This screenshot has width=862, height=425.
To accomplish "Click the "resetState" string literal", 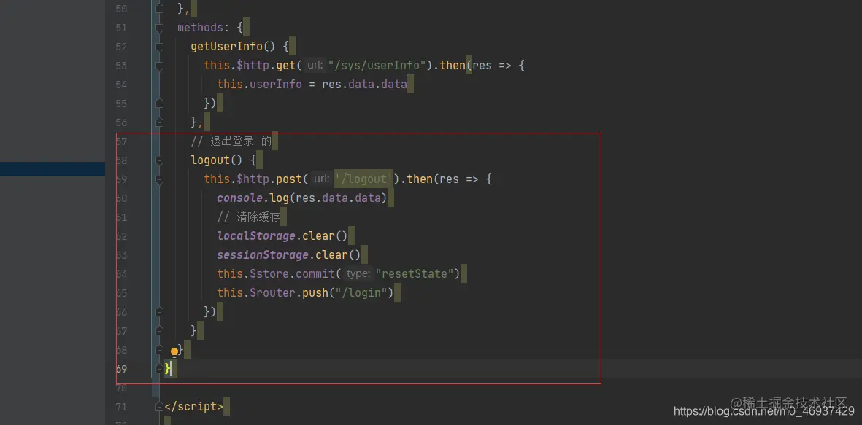I will pos(414,273).
